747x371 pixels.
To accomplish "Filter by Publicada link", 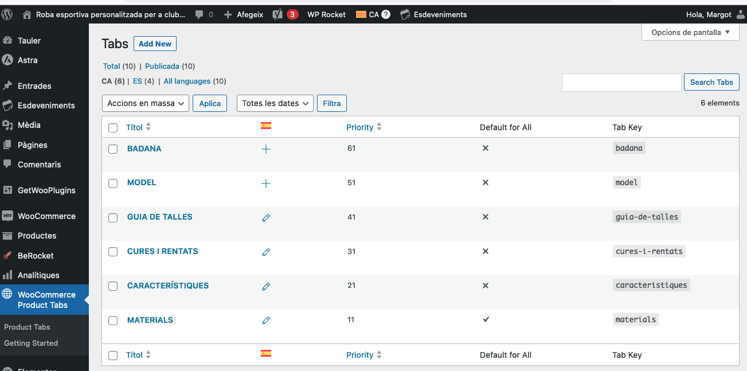I will coord(162,66).
